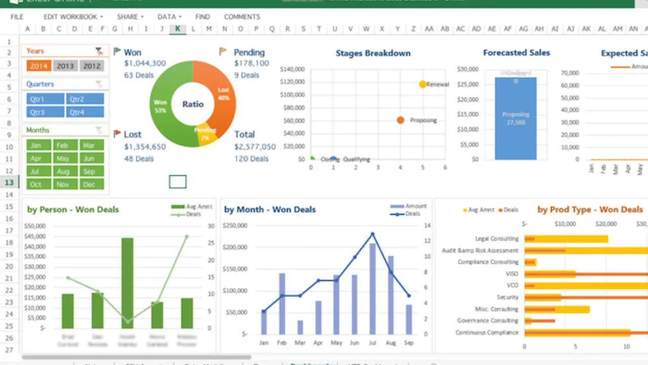Screen dimensions: 648x365
Task: Toggle the 2013 year slicer button
Action: coord(65,66)
